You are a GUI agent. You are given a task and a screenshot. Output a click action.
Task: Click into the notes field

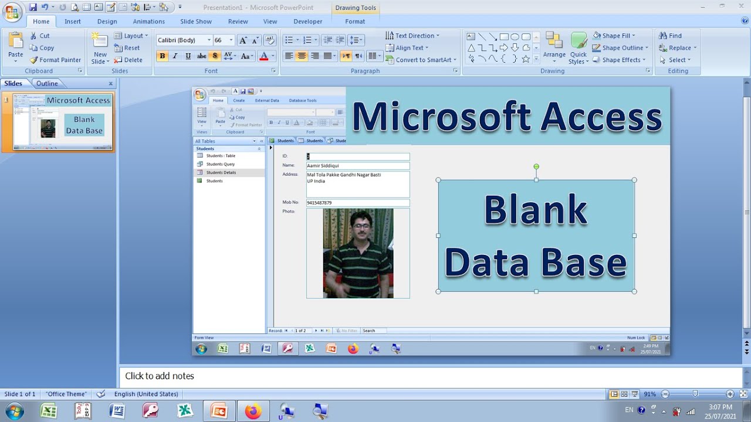pos(431,376)
